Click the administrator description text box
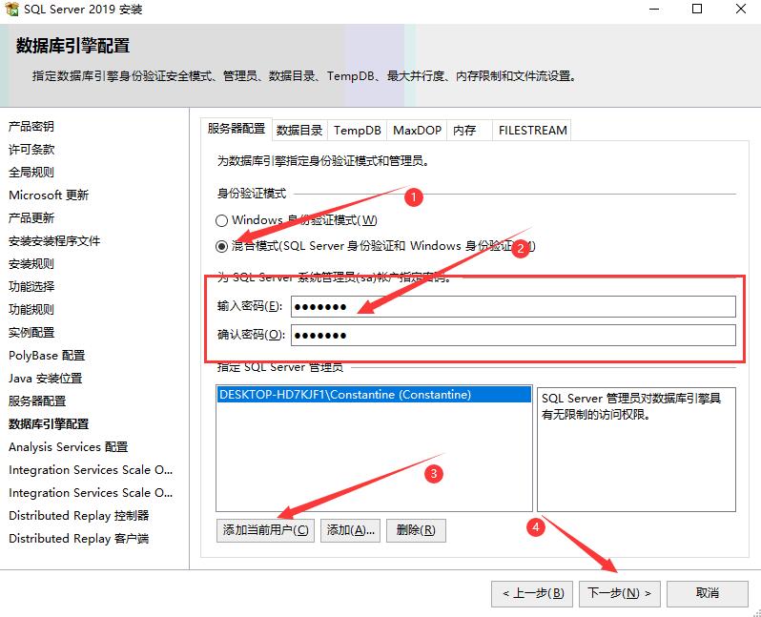 pos(636,449)
